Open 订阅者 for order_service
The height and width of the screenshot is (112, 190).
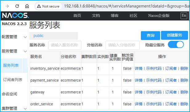tap(171, 104)
